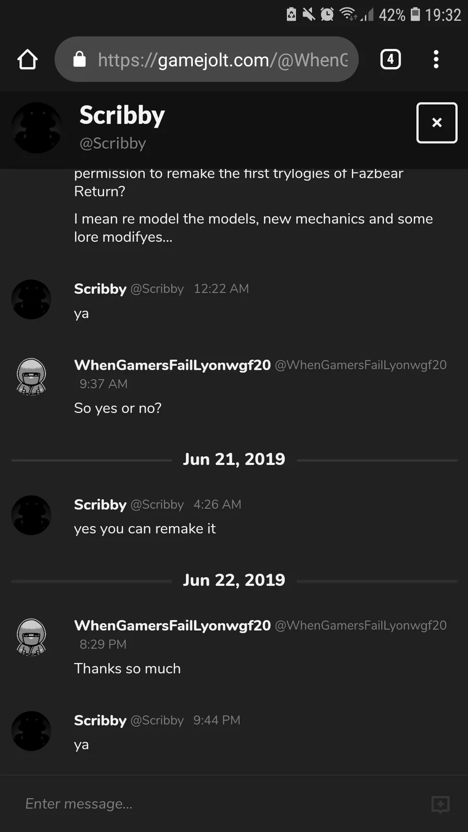Open the @Scribby handle in chat header
468x832 pixels.
click(x=113, y=144)
